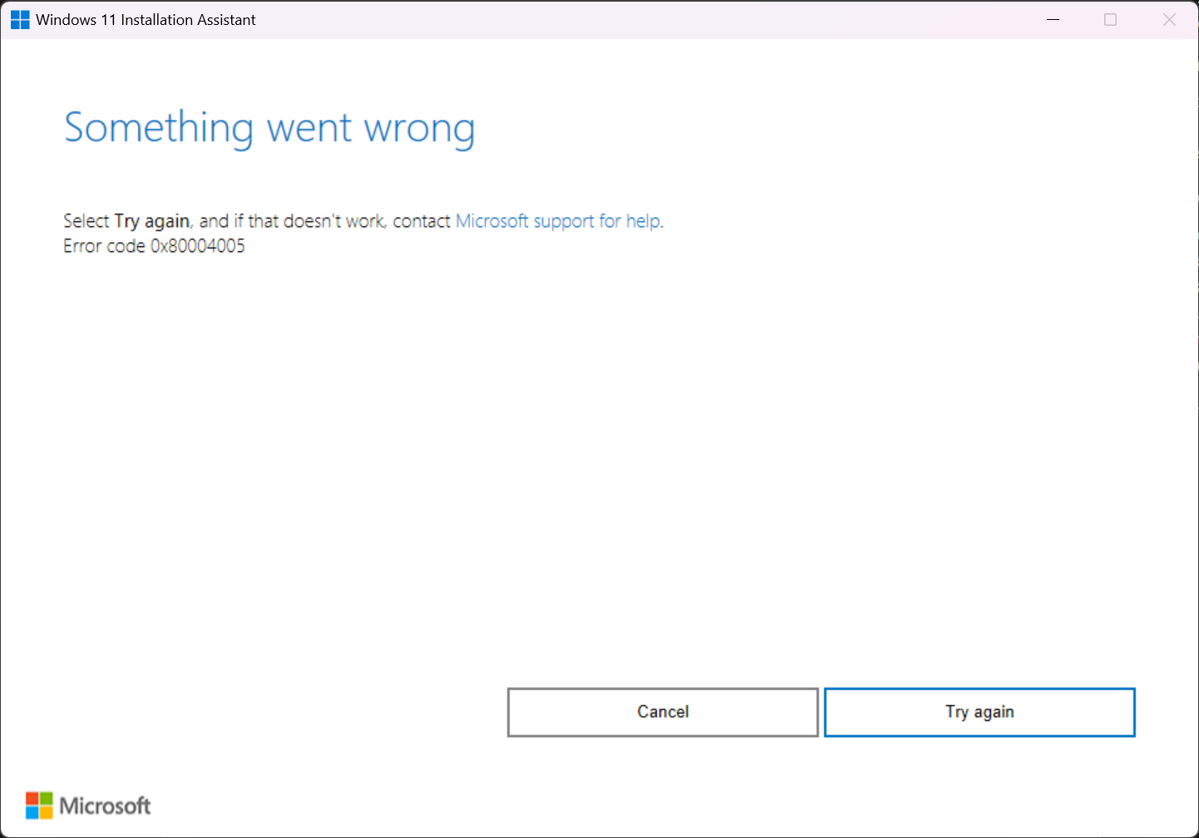Click the maximize button in the title bar

(x=1110, y=19)
